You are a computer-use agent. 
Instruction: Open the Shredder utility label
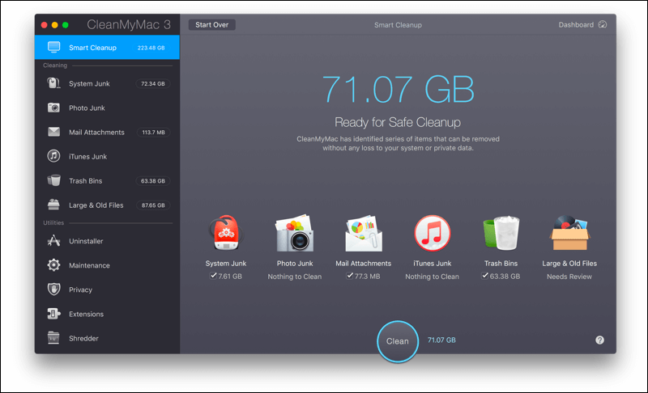click(x=83, y=339)
